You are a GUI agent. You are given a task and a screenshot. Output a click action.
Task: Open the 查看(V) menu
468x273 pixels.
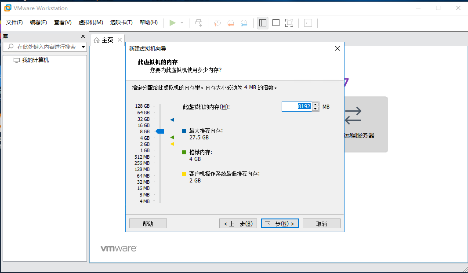pyautogui.click(x=63, y=22)
